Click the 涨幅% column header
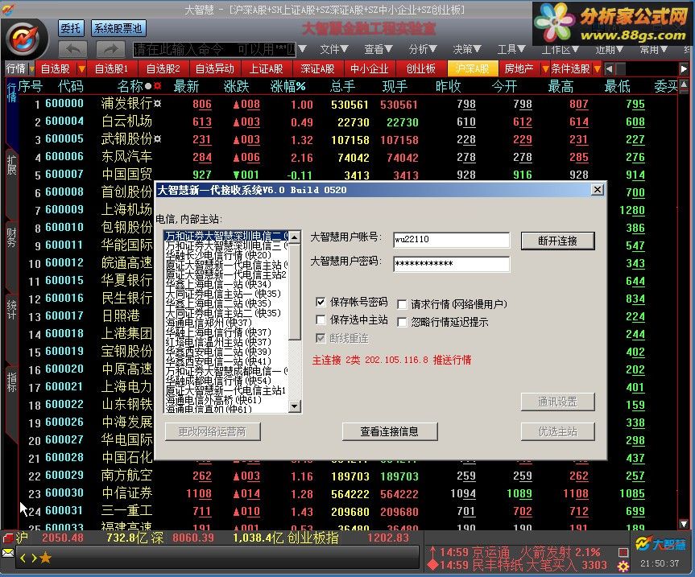This screenshot has height=577, width=695. click(288, 86)
